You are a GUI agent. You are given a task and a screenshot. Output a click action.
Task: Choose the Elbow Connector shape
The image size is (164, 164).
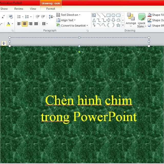click(x=99, y=20)
